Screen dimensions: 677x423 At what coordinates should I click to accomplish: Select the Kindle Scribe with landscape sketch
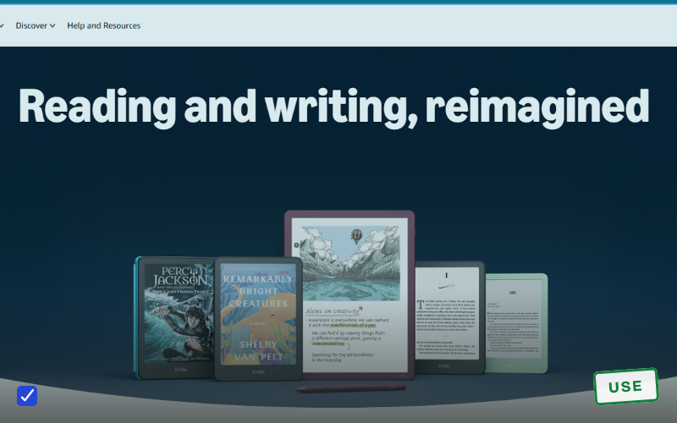pos(350,294)
